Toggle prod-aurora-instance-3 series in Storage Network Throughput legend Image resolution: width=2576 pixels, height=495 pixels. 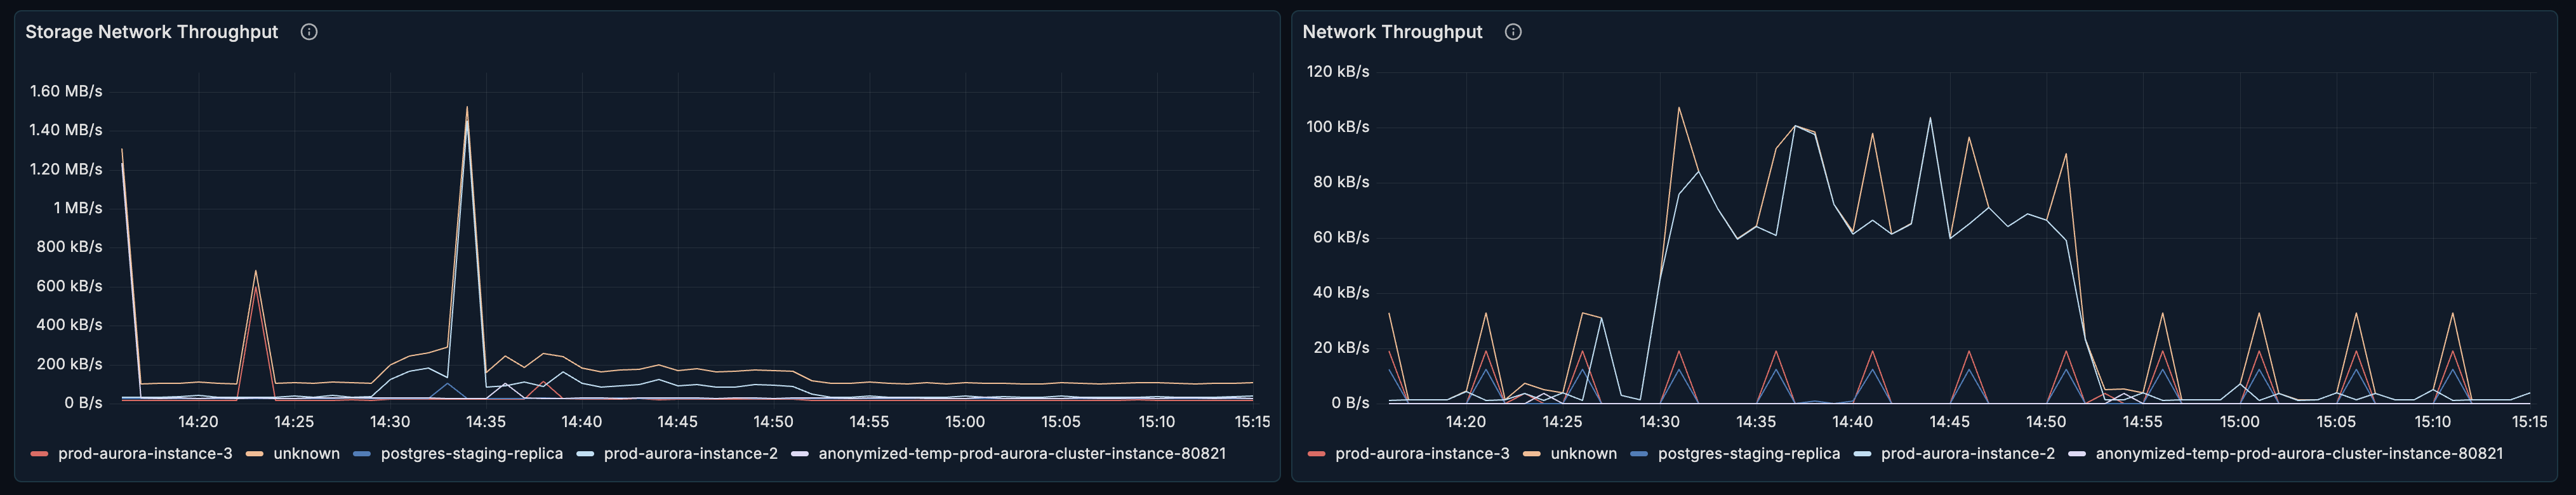(132, 454)
